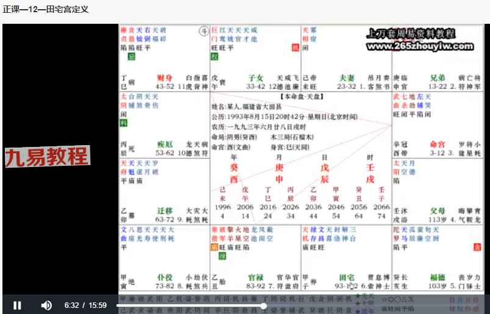This screenshot has height=314, width=490.
Task: Select the 命宫 palace label
Action: (437, 145)
